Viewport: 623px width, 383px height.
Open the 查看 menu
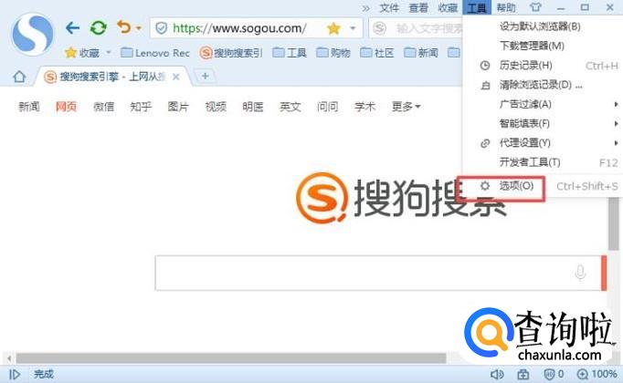pos(418,7)
